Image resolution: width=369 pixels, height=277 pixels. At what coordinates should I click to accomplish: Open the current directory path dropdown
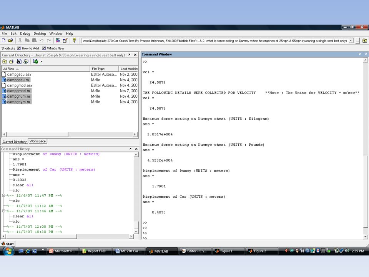[351, 41]
